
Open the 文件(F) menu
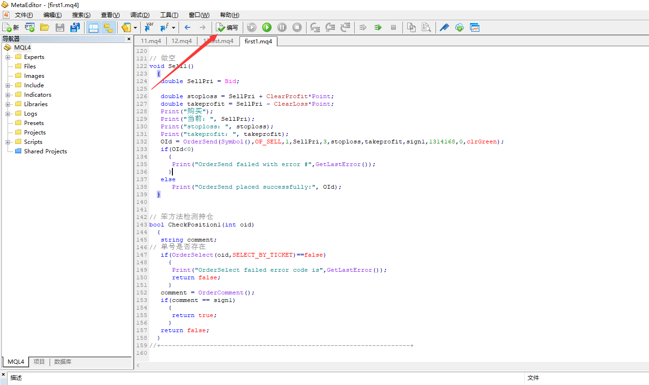coord(24,15)
